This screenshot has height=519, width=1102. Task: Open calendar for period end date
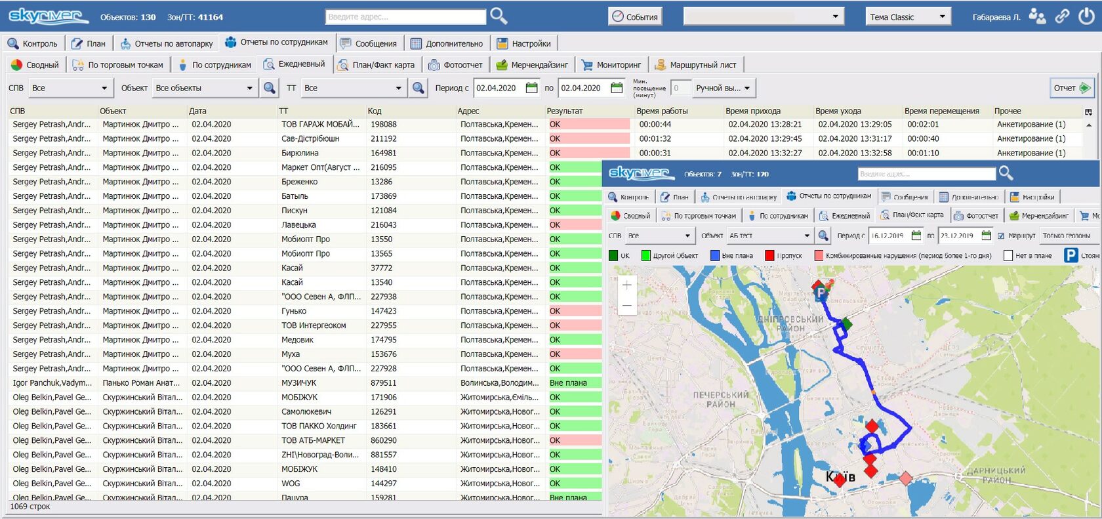(617, 88)
